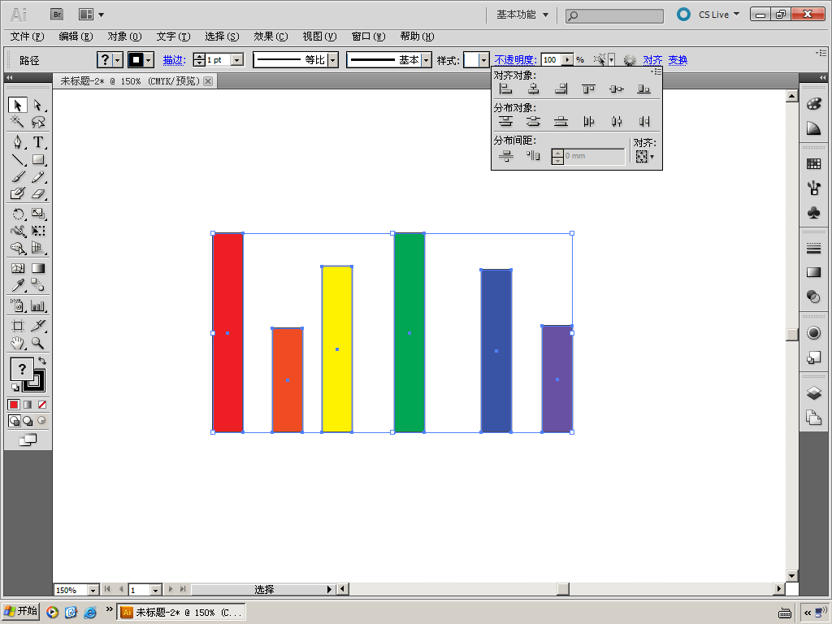
Task: Open 编辑 (Edit) menu
Action: [x=76, y=37]
